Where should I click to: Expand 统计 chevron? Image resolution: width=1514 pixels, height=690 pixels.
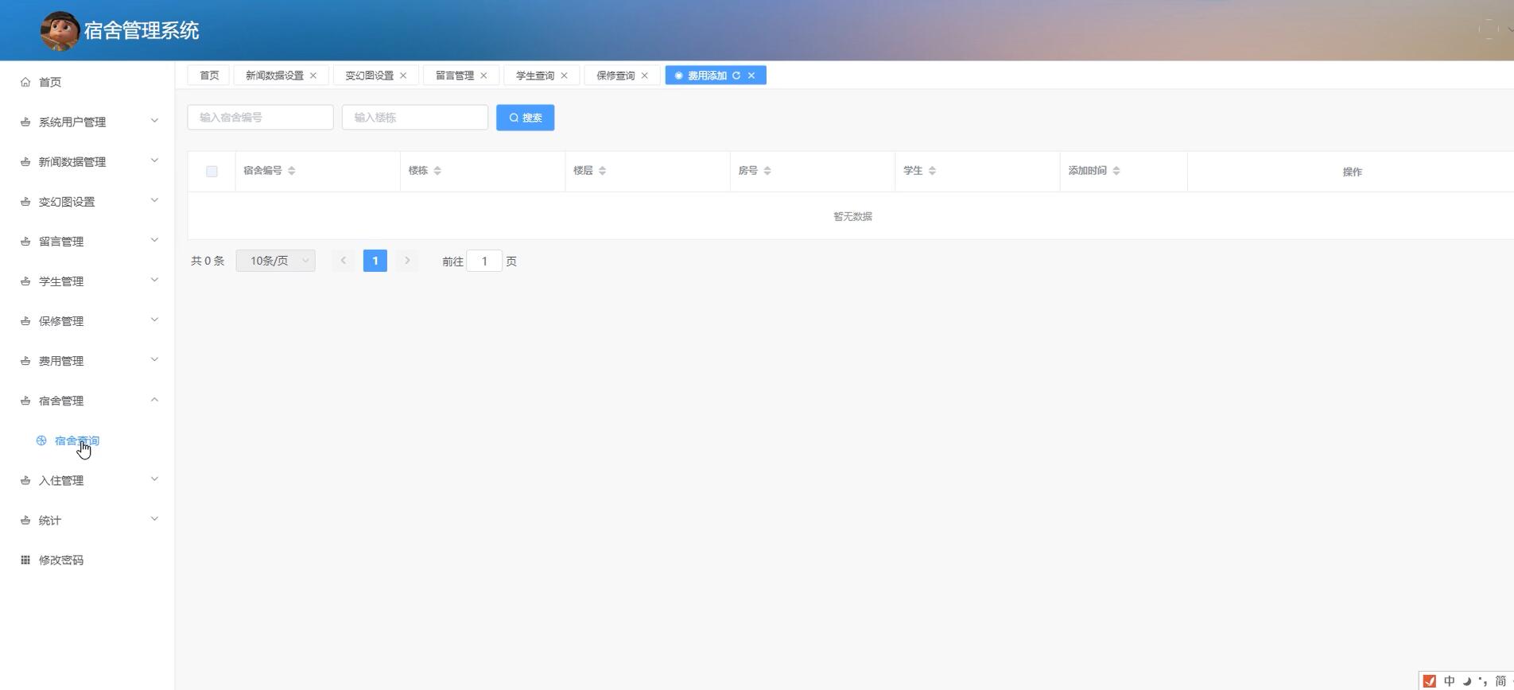click(154, 518)
